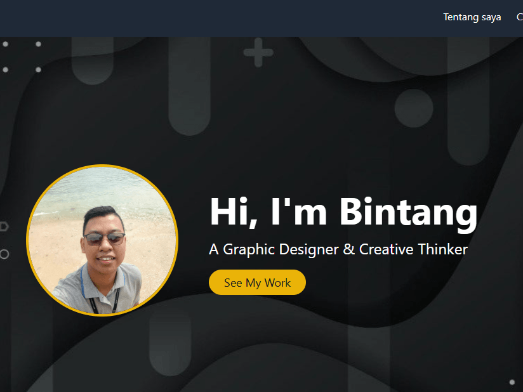This screenshot has width=523, height=392.
Task: Click the second dot in the top dot row
Action: pyautogui.click(x=38, y=44)
